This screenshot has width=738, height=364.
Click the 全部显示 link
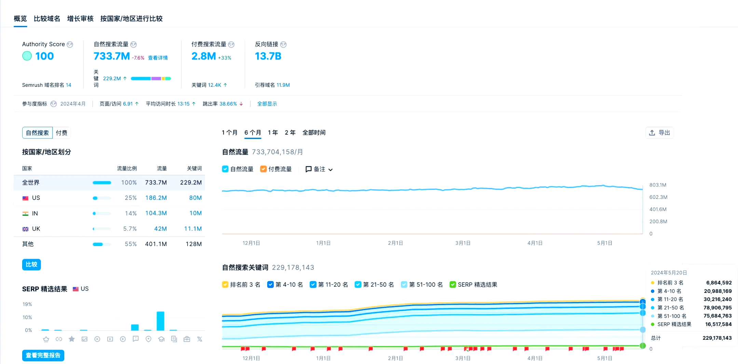pyautogui.click(x=267, y=104)
